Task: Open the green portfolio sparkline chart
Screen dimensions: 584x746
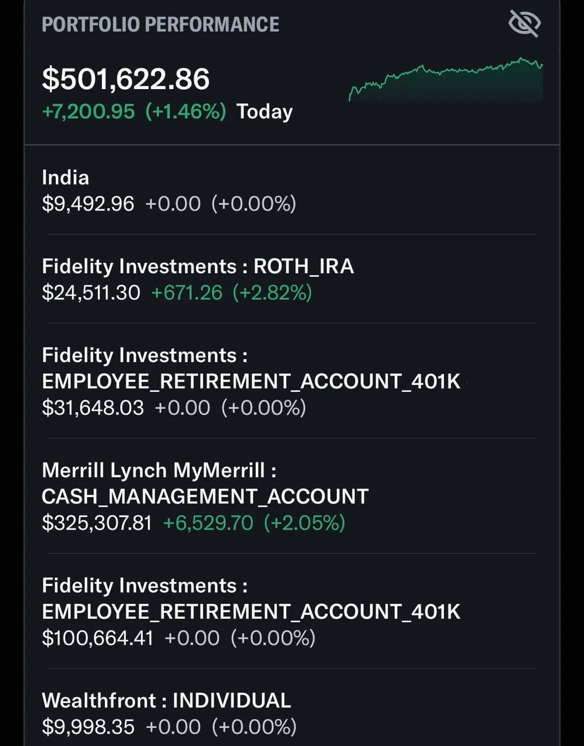Action: [445, 79]
